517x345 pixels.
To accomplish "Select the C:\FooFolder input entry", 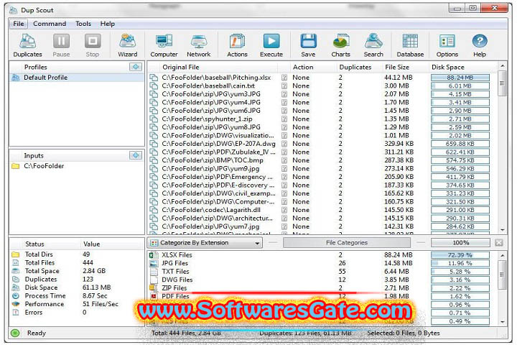I will click(x=77, y=166).
